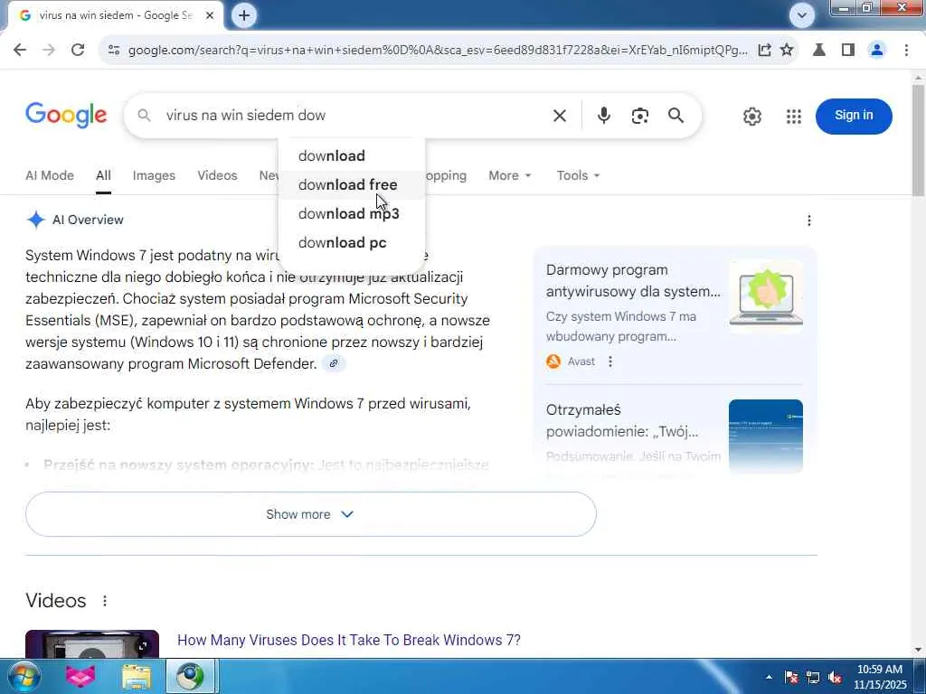Start voice search with the microphone

(603, 116)
